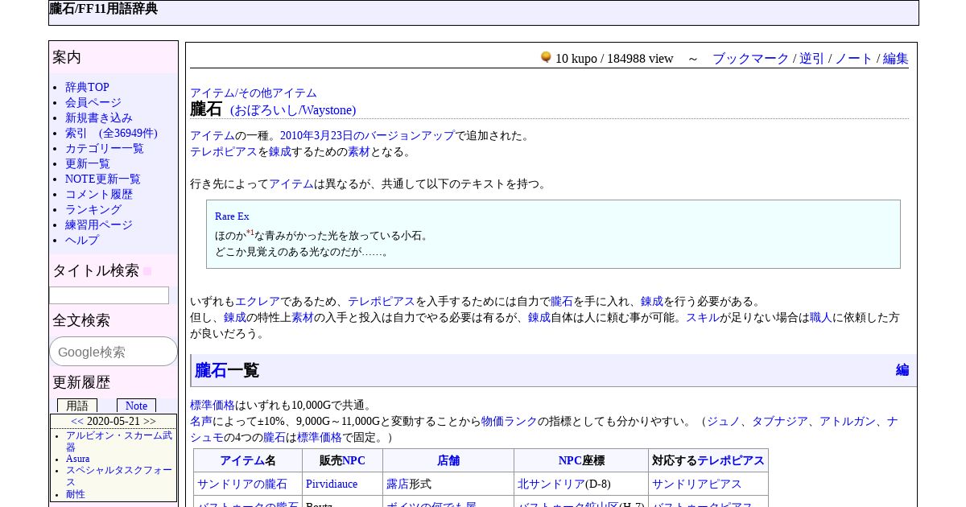The width and height of the screenshot is (966, 507).
Task: Click the スキル link
Action: click(703, 318)
